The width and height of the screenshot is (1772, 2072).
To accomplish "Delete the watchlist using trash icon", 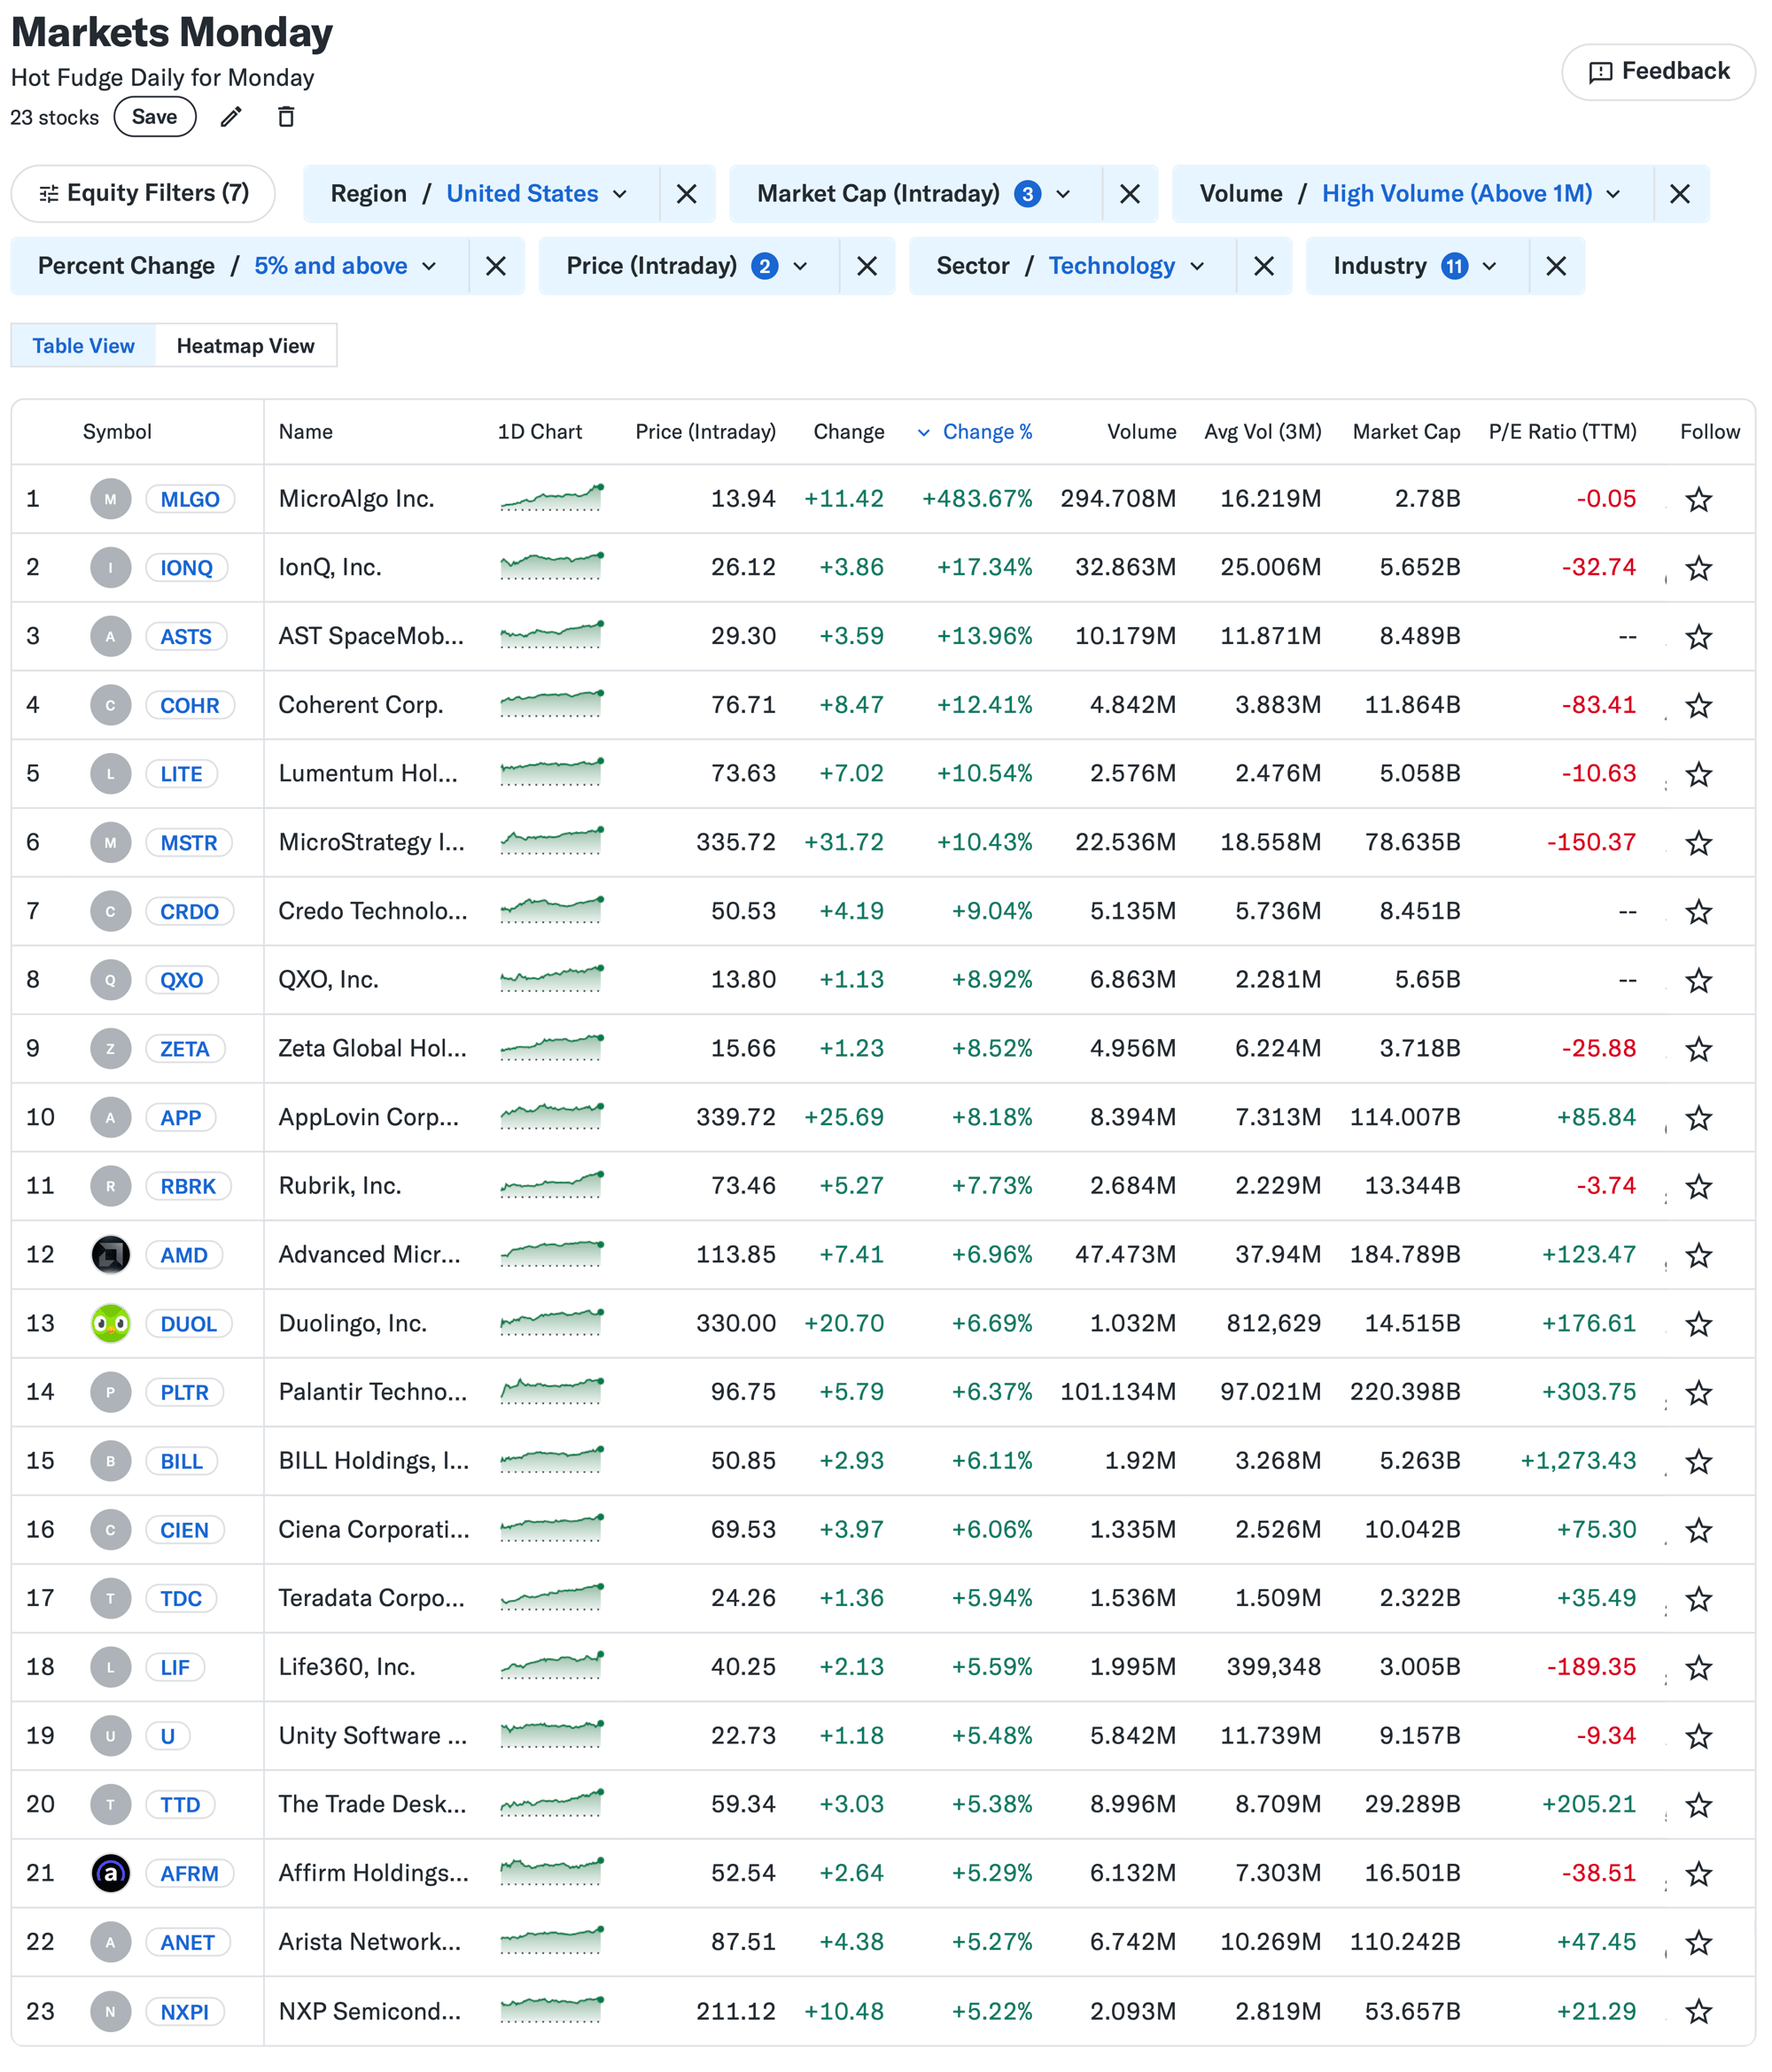I will tap(286, 117).
